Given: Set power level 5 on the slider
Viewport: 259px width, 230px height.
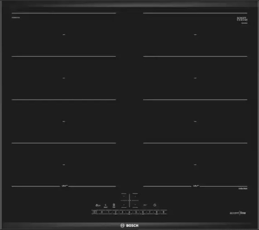Looking at the screenshot, I should (x=136, y=212).
